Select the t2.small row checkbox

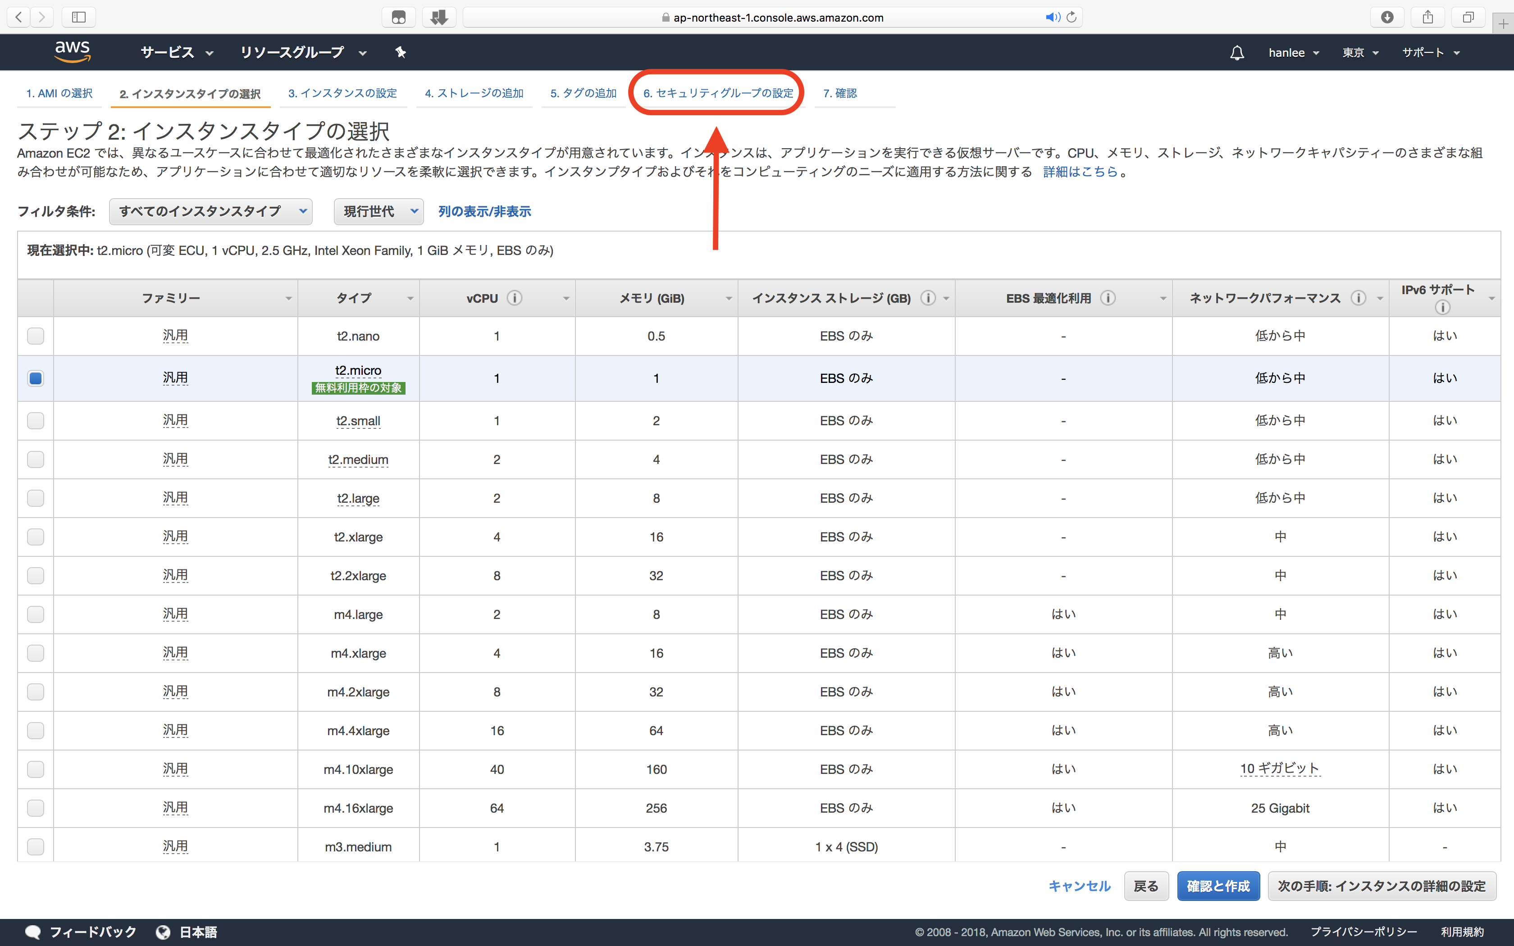36,420
